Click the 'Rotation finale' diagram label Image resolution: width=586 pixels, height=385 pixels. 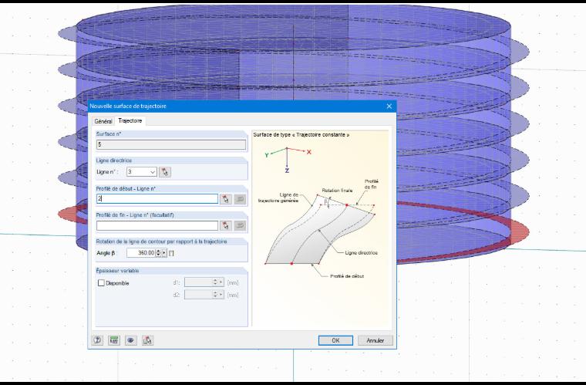coord(337,191)
